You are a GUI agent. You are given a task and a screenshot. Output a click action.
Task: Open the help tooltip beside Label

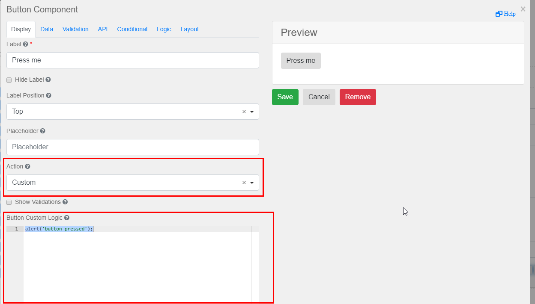[x=25, y=44]
